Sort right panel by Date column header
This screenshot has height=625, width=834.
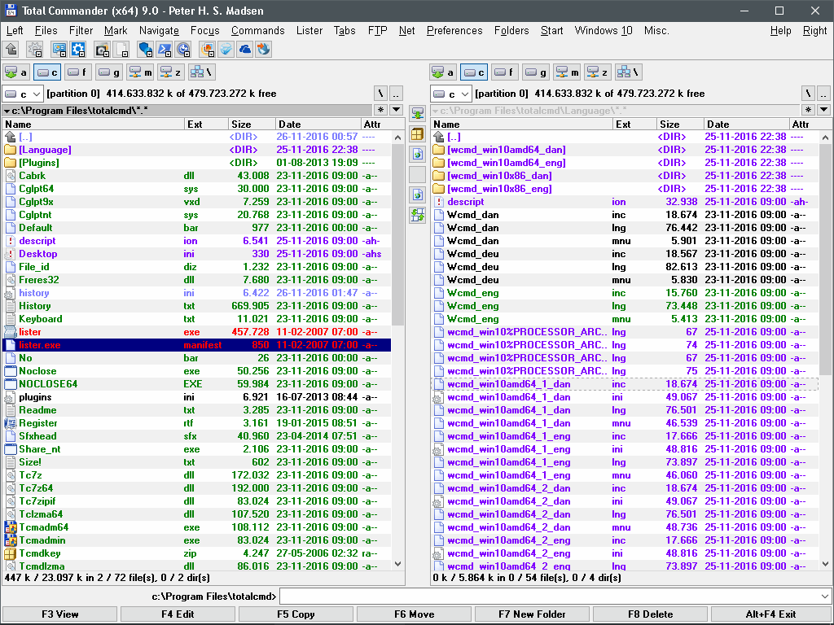(746, 125)
